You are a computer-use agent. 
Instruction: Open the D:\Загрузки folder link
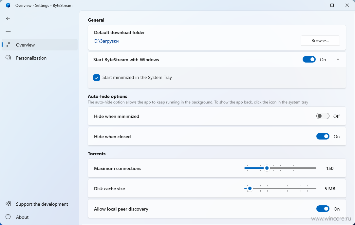106,41
